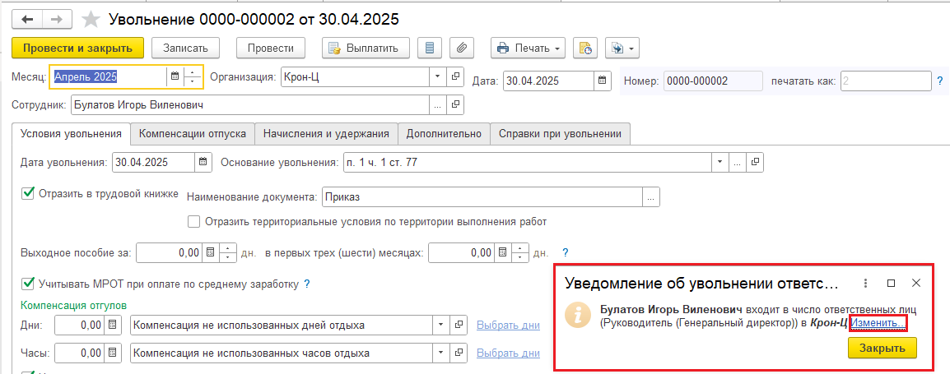Maximize the notification popup window
The image size is (950, 374).
[x=892, y=284]
